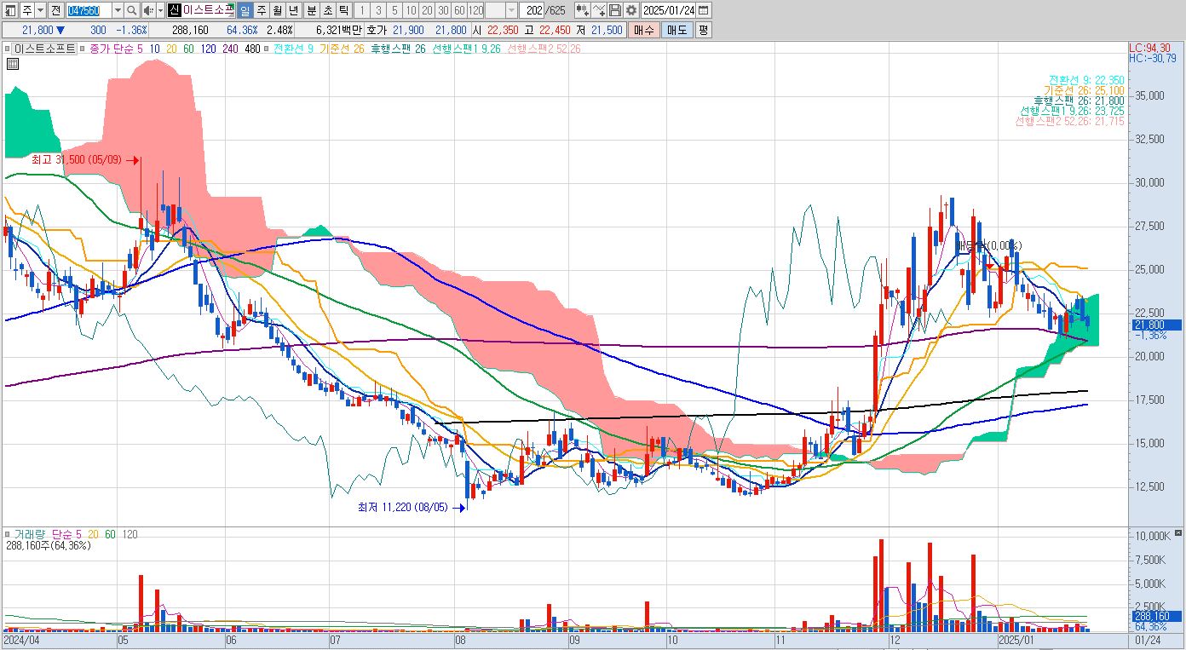This screenshot has height=650, width=1186.
Task: Select the 년 yearly period
Action: click(293, 10)
